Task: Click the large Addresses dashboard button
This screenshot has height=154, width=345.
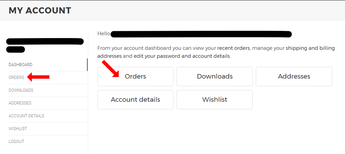Action: [294, 76]
